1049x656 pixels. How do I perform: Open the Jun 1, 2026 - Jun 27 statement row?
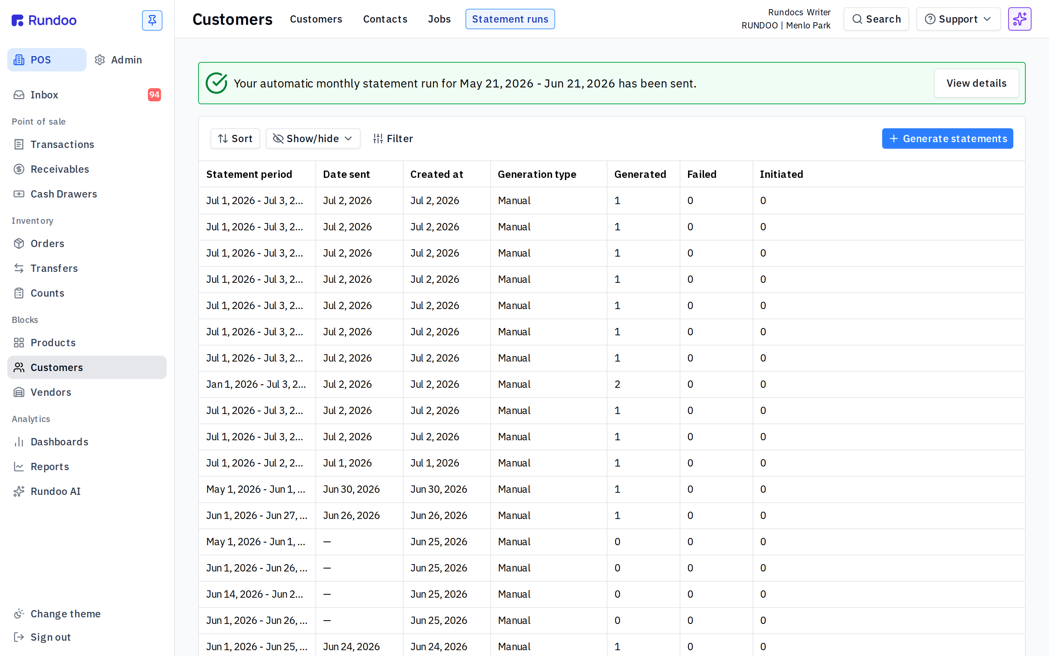click(x=612, y=515)
